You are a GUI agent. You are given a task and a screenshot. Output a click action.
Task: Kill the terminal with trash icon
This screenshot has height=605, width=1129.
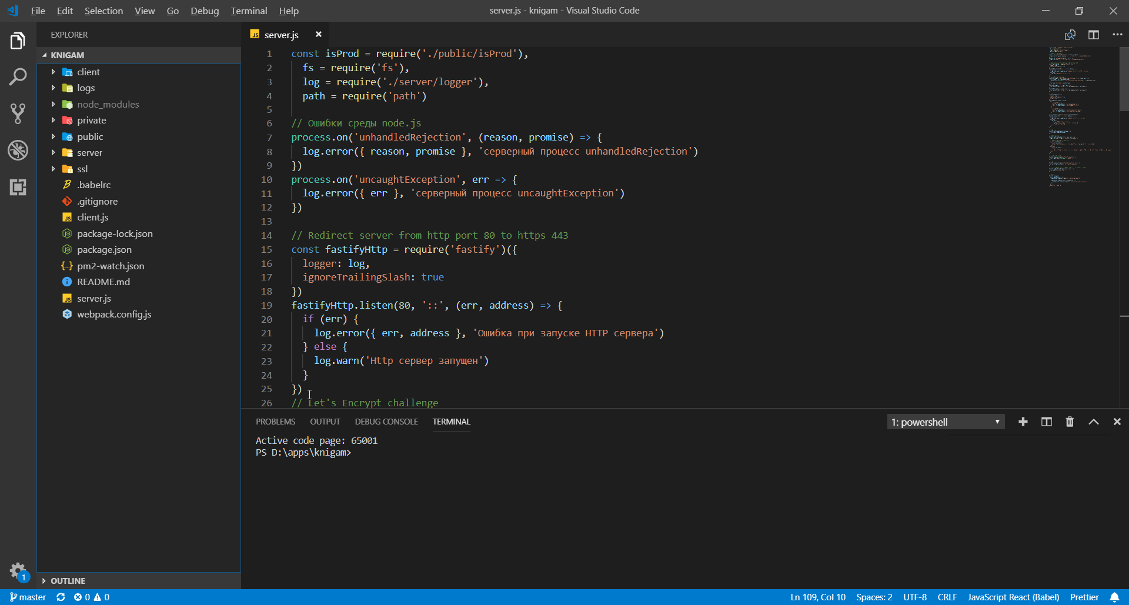tap(1070, 422)
